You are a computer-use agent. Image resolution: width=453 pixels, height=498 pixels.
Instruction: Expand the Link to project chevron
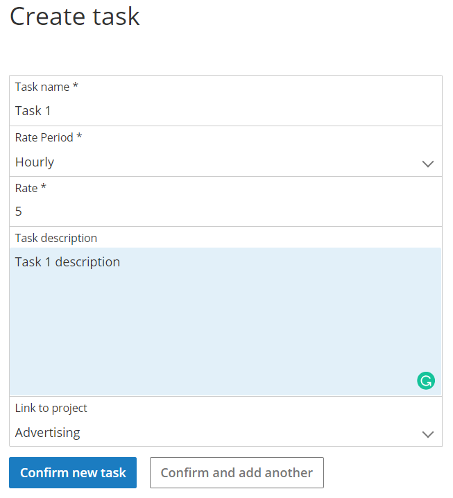[x=427, y=434]
